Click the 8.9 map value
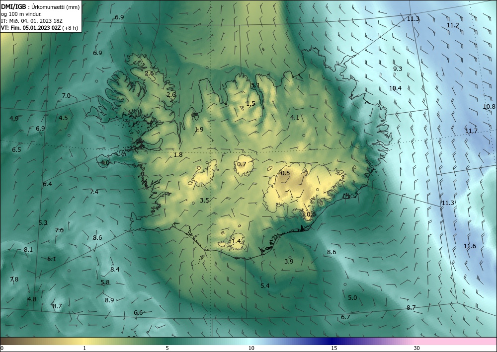Viewport: 497px width, 352px height. 109,300
